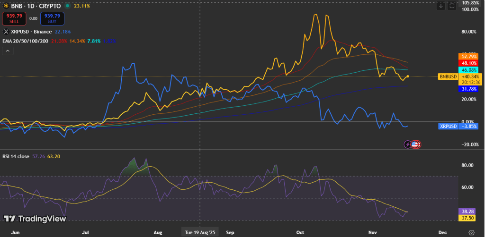
Task: Click the XRPUSD price line label
Action: tap(448, 126)
